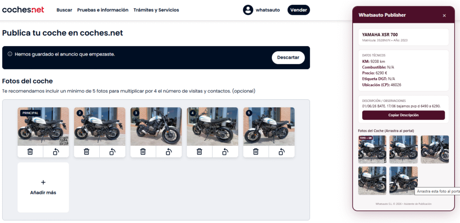460x223 pixels.
Task: Select uploaded photo number 4
Action: (x=212, y=127)
